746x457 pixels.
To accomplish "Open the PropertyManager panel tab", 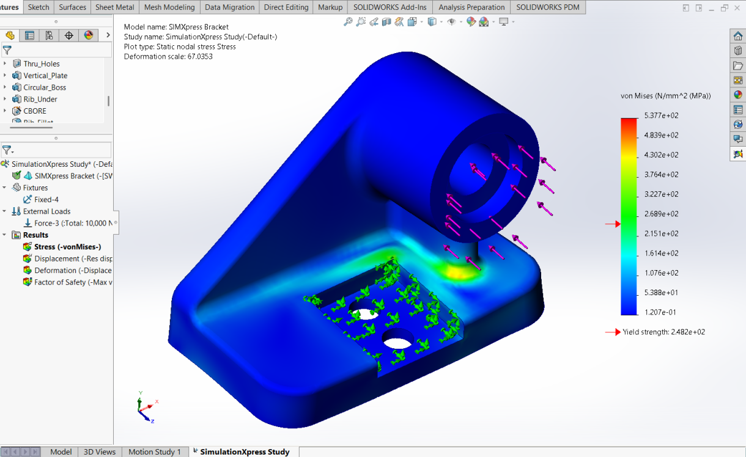I will point(29,35).
